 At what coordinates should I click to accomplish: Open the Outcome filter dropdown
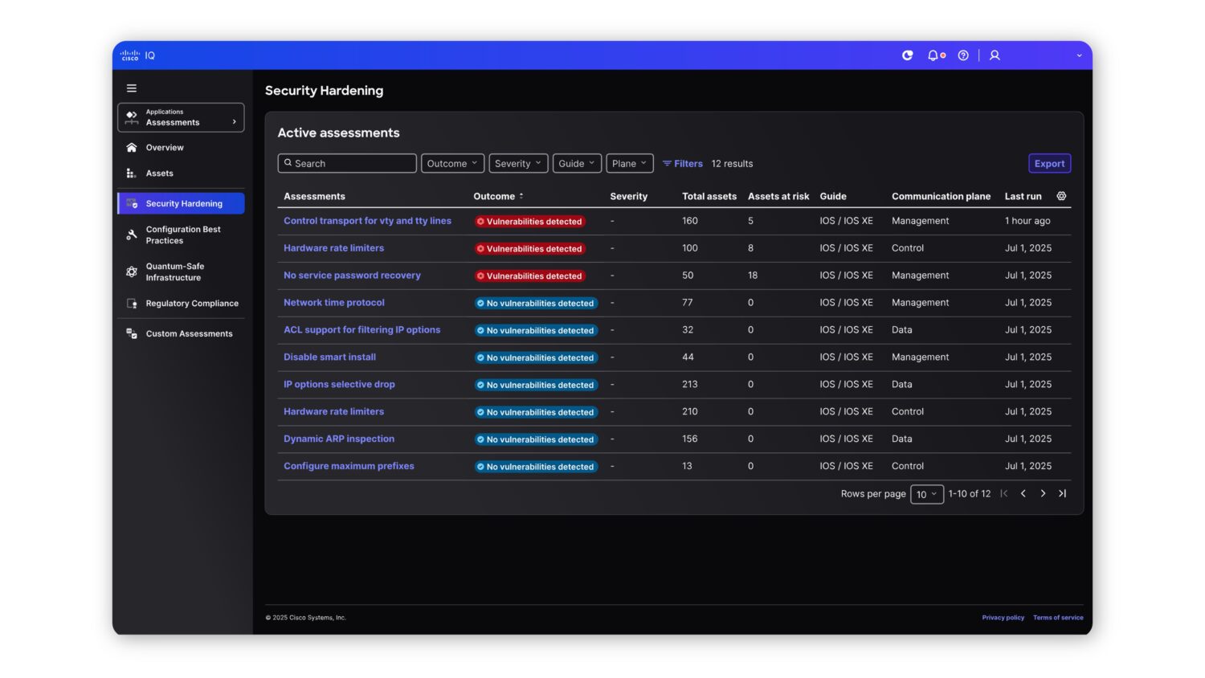pos(452,163)
